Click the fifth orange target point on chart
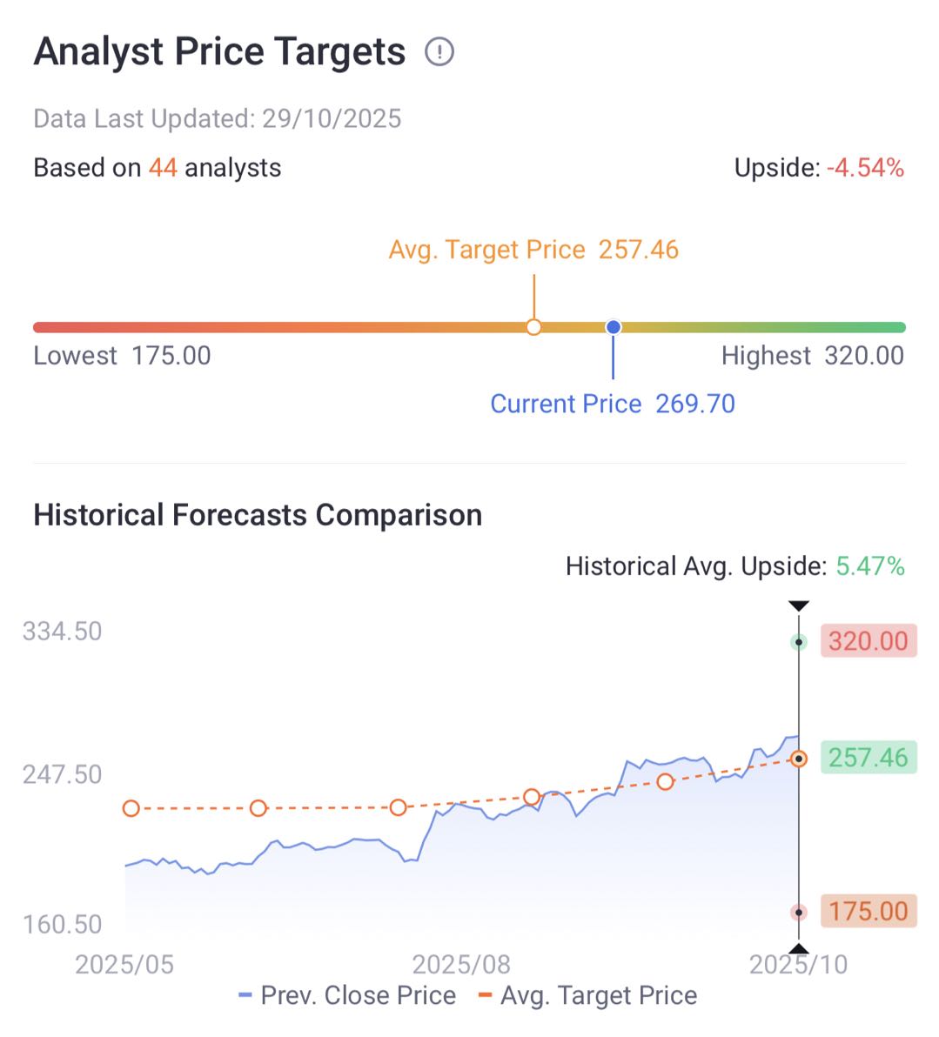Screen dimensions: 939x1037 coord(666,782)
